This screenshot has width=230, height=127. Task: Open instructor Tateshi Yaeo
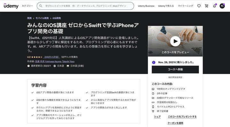tap(68, 61)
